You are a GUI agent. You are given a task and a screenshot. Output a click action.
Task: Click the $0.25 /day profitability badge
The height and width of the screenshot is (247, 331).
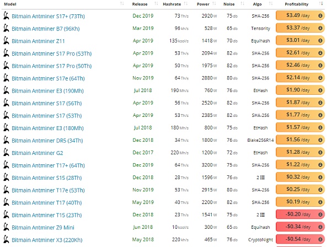point(300,190)
